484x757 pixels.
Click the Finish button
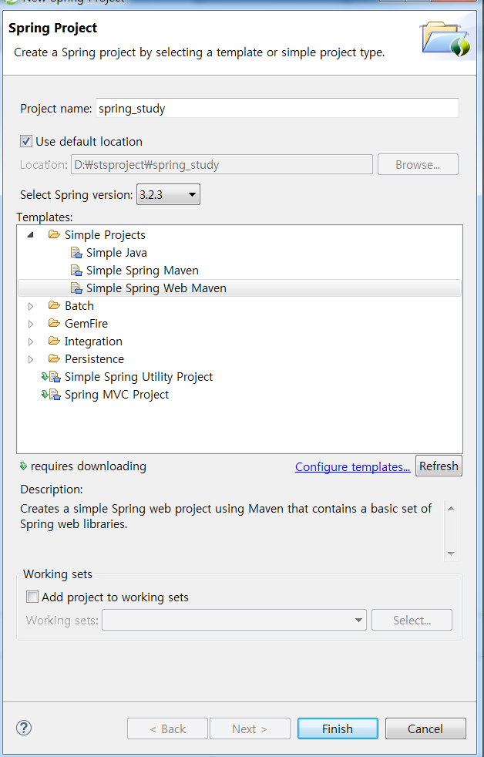(x=338, y=728)
